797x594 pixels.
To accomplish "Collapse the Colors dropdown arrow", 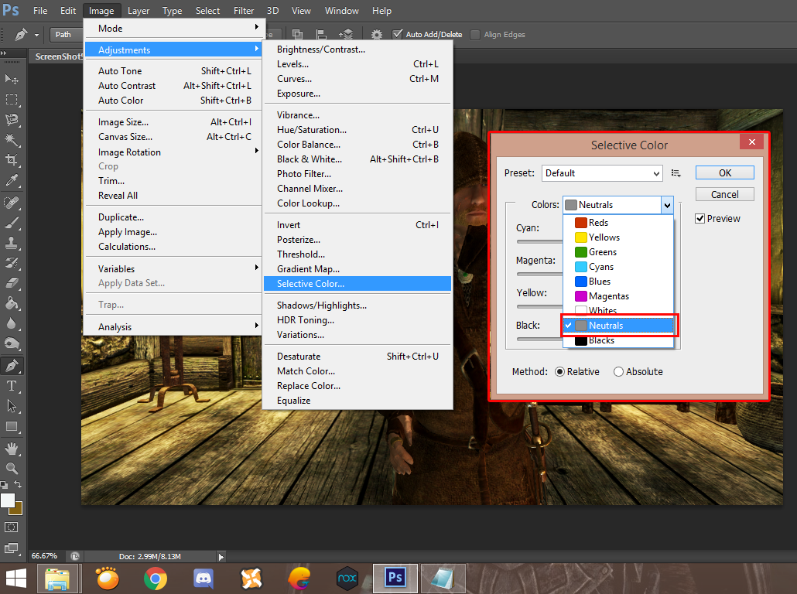I will (x=667, y=205).
